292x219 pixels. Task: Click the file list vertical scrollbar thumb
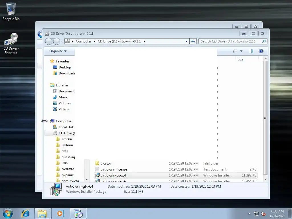point(265,118)
